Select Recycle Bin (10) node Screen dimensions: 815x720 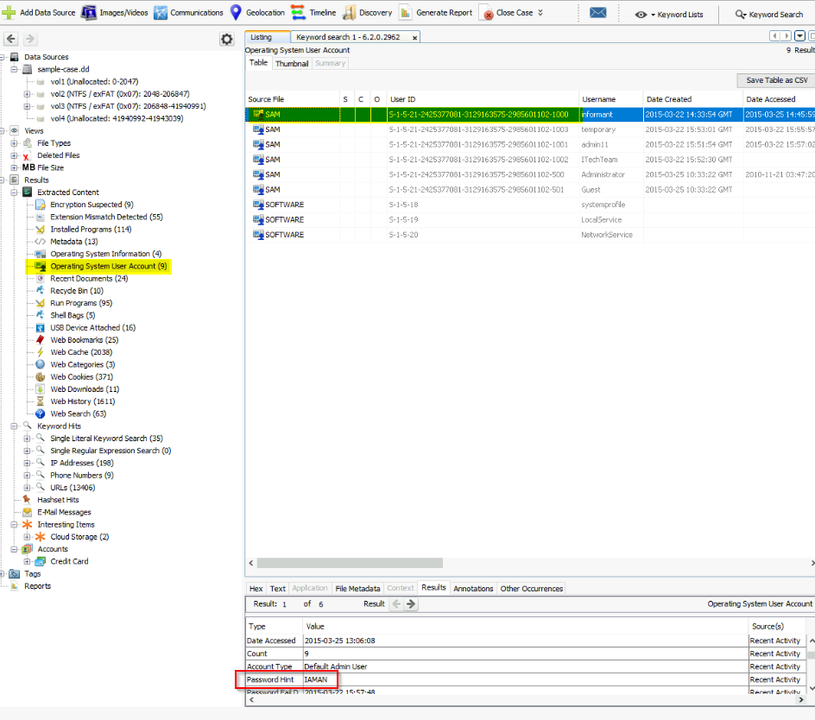(76, 291)
